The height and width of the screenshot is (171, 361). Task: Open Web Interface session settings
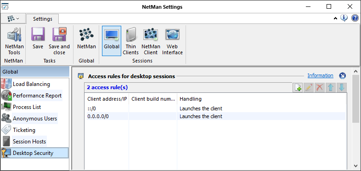click(x=172, y=41)
